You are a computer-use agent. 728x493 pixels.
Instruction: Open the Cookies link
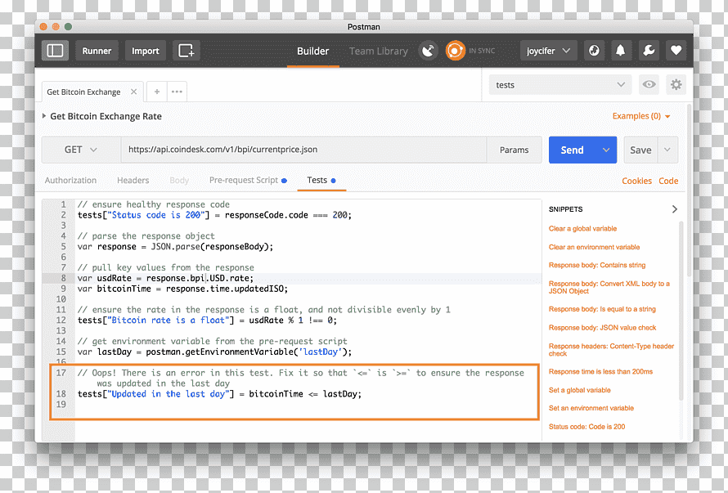[x=636, y=181]
